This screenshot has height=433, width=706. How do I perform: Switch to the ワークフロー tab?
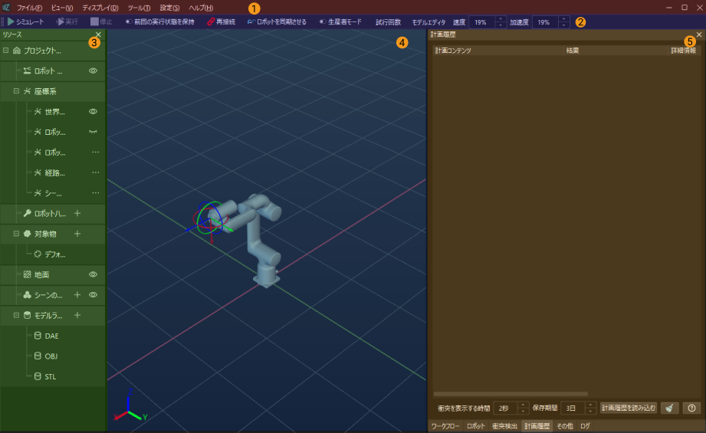click(x=445, y=426)
